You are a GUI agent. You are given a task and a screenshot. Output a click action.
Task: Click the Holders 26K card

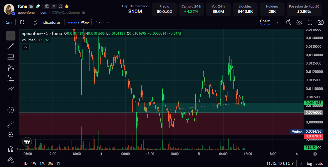tap(272, 9)
